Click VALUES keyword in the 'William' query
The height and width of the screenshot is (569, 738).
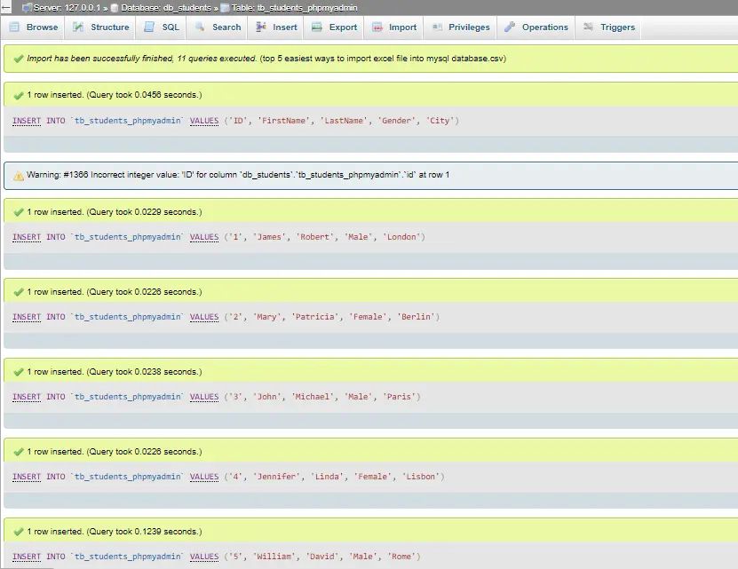pos(204,557)
